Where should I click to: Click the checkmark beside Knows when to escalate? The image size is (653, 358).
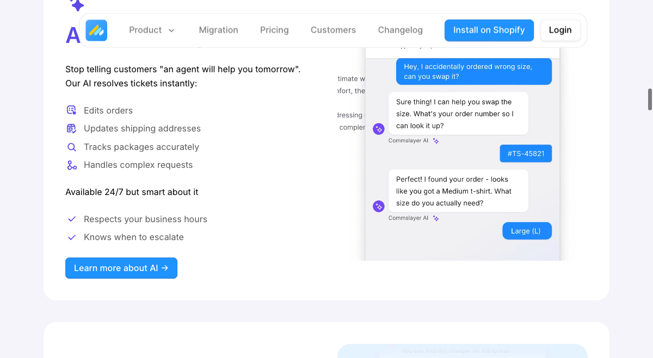coord(72,236)
